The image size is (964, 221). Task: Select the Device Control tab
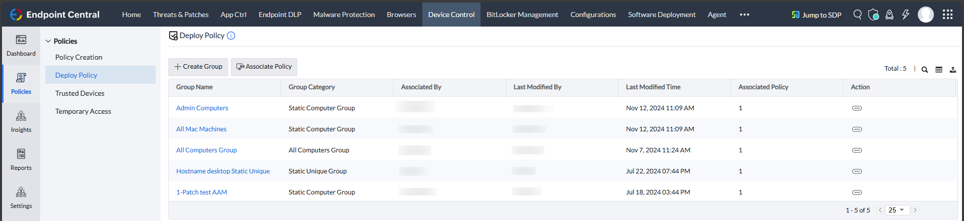coord(451,15)
